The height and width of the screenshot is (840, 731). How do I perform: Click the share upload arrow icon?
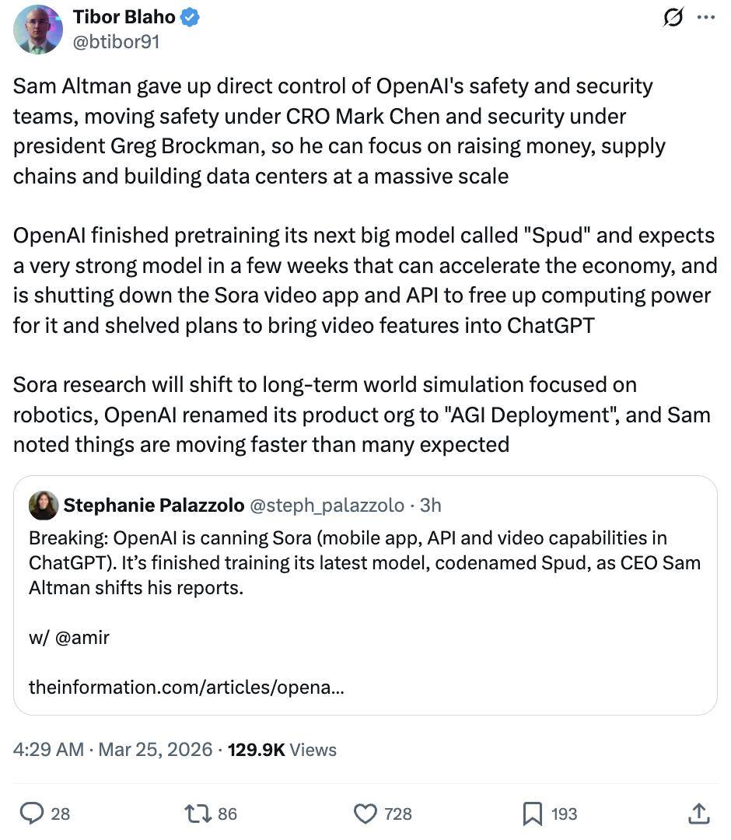tap(699, 814)
